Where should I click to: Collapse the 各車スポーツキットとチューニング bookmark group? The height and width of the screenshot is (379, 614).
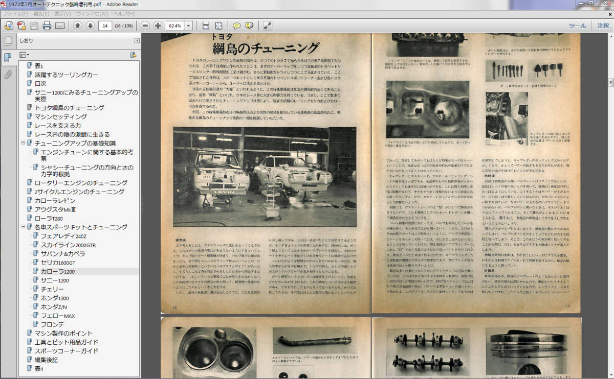click(23, 227)
